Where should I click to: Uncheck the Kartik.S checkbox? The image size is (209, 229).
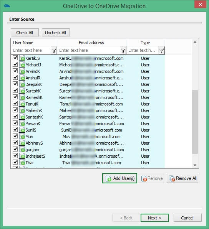[15, 58]
